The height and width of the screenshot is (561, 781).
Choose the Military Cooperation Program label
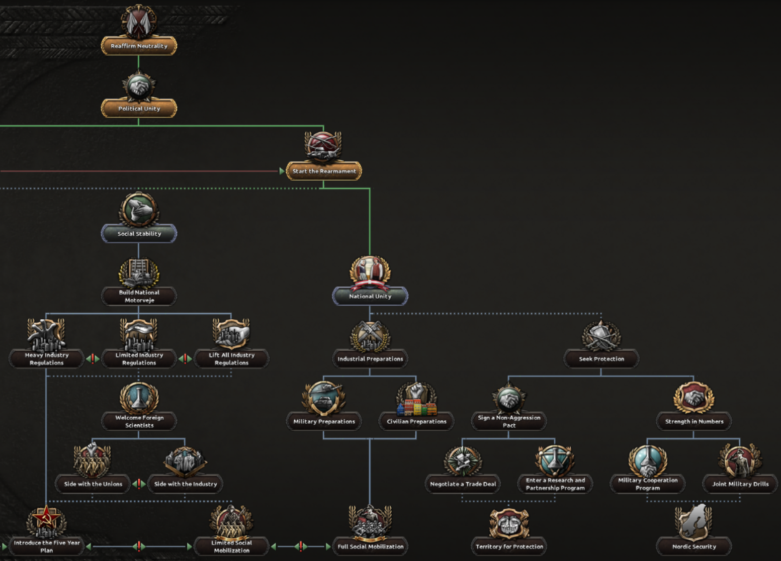pos(648,484)
